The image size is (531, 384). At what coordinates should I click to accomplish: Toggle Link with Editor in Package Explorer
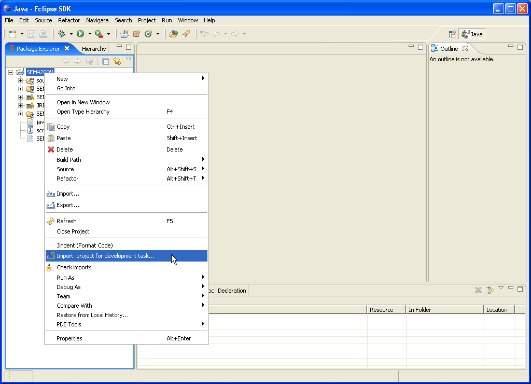[117, 61]
